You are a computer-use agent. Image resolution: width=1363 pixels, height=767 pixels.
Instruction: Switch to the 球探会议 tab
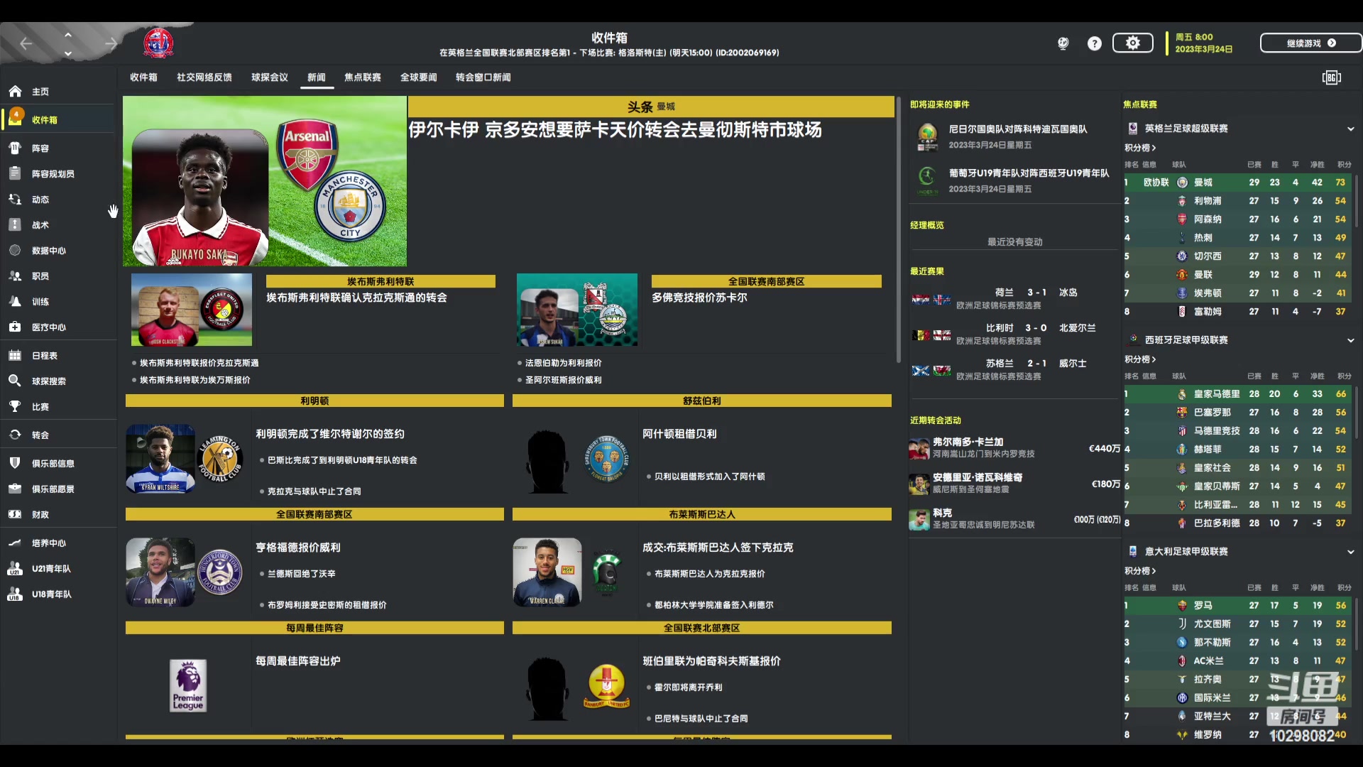[270, 77]
